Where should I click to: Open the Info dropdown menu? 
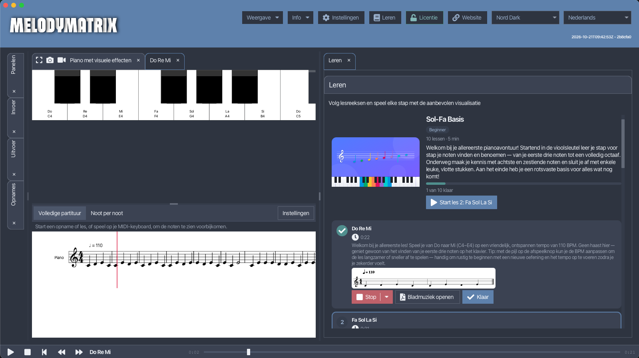301,18
